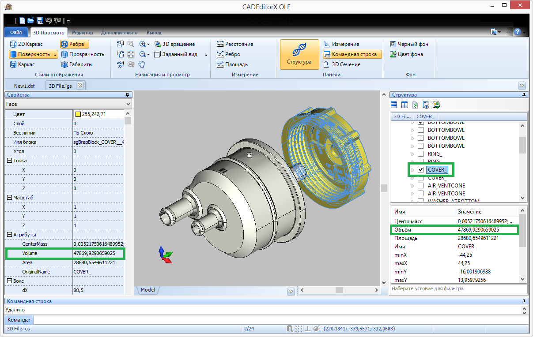The image size is (533, 337).
Task: Select the Расстояние measurement tool
Action: click(234, 44)
